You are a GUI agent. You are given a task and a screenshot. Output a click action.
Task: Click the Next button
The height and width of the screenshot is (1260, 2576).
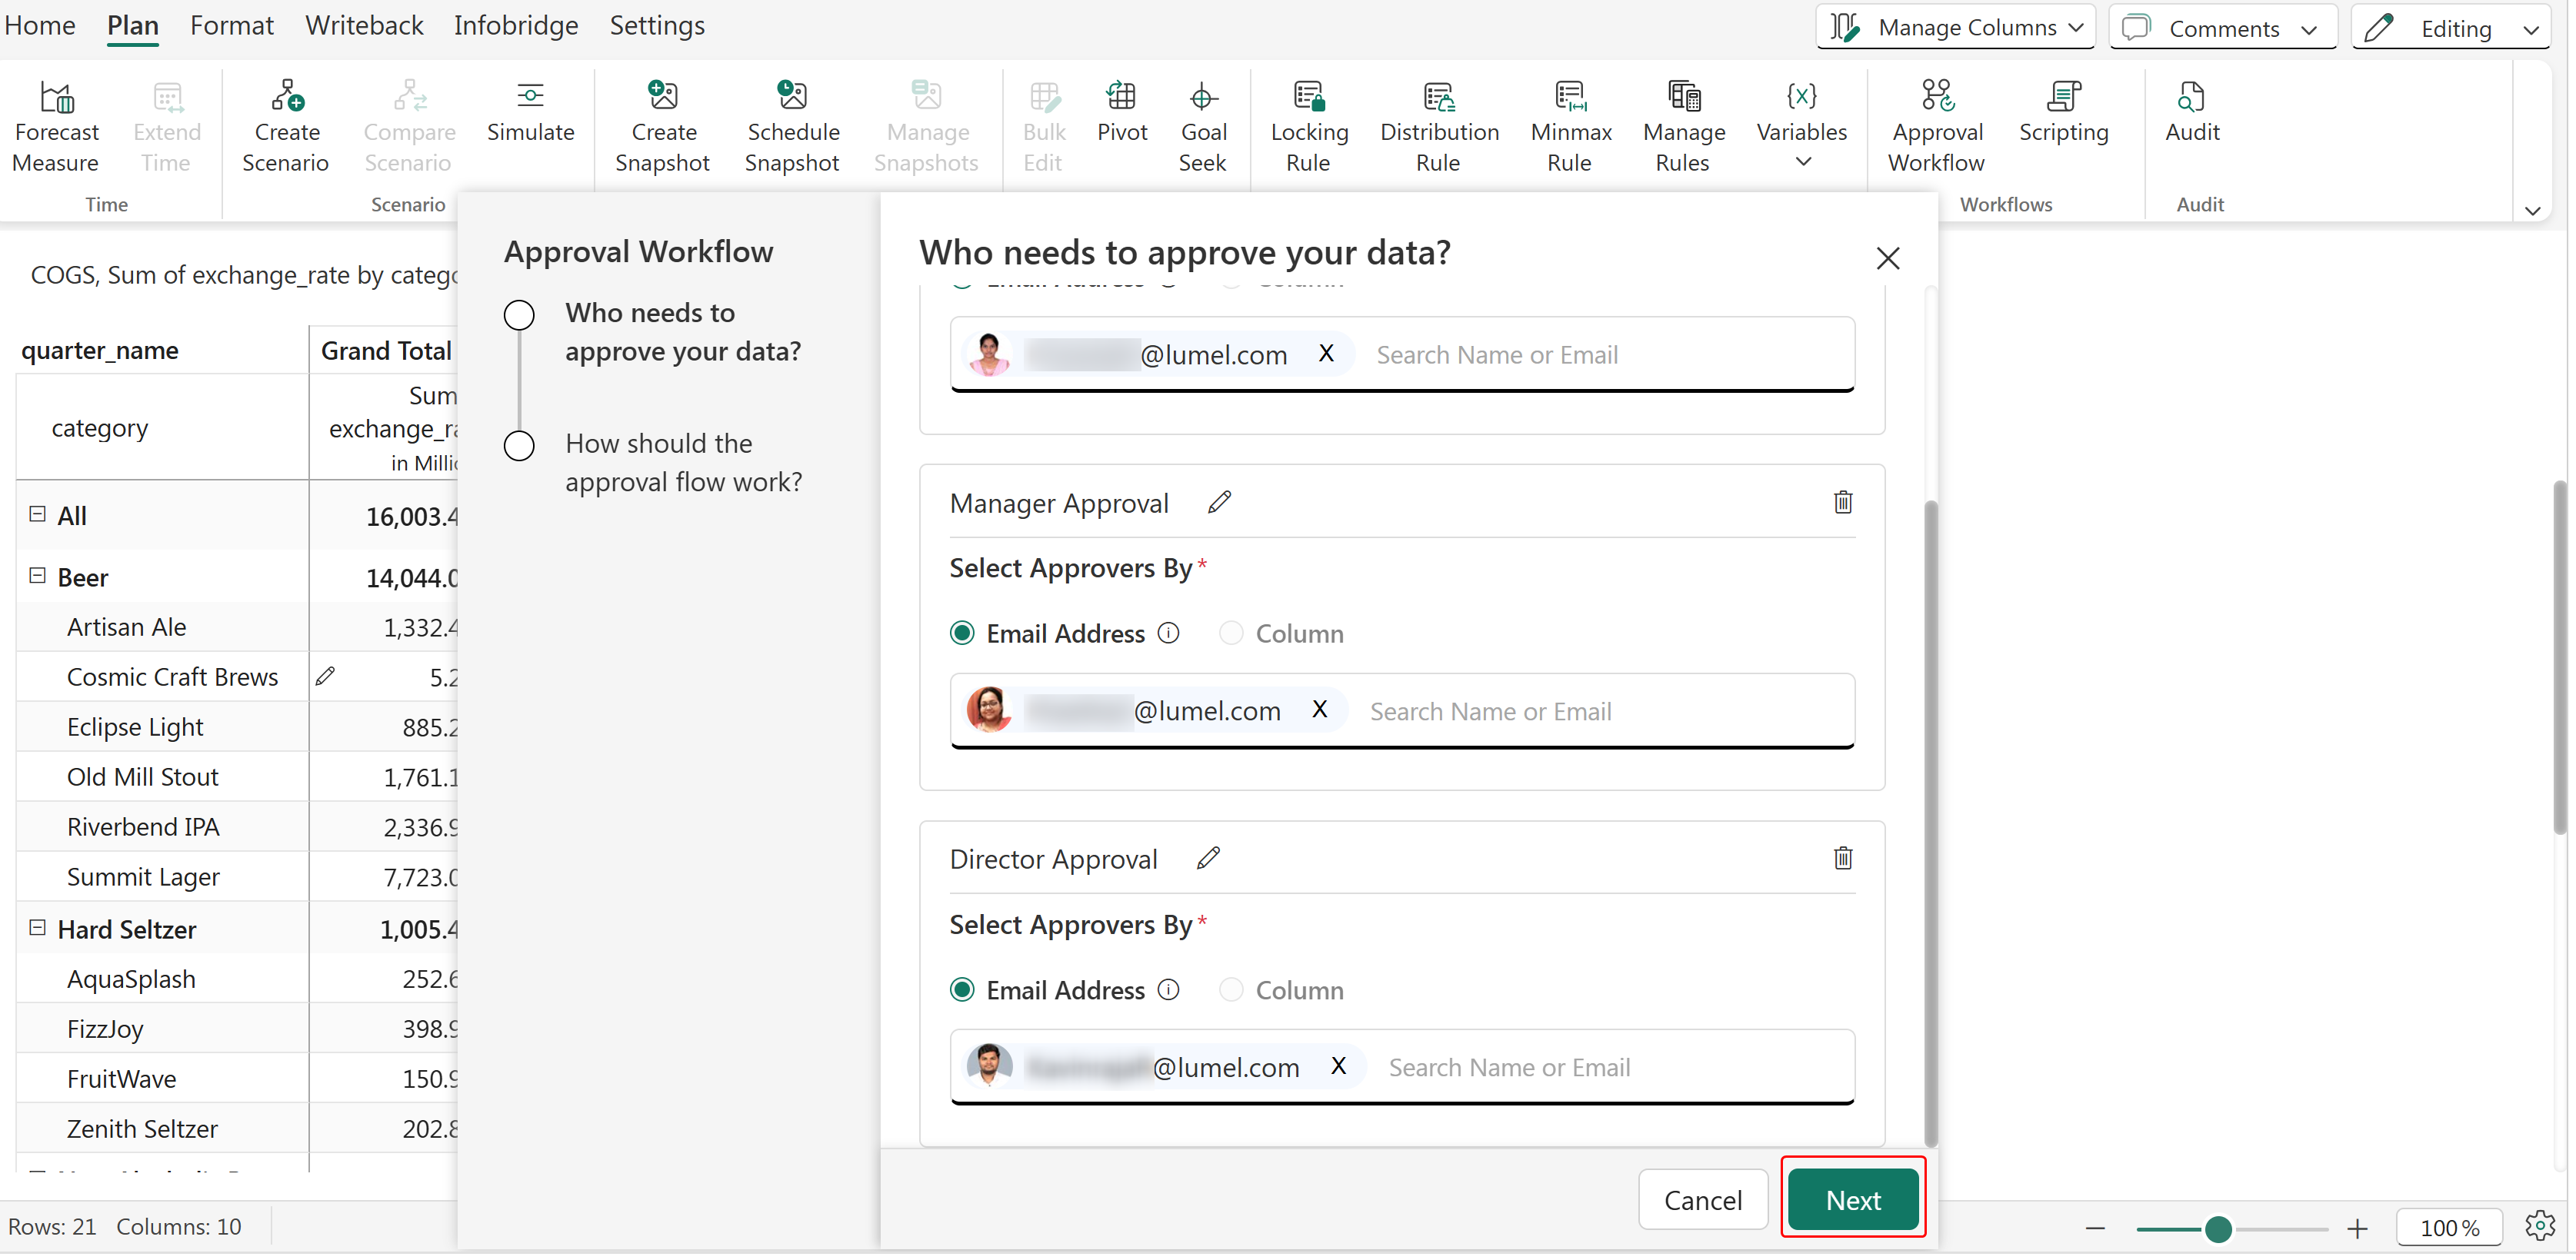click(1852, 1200)
